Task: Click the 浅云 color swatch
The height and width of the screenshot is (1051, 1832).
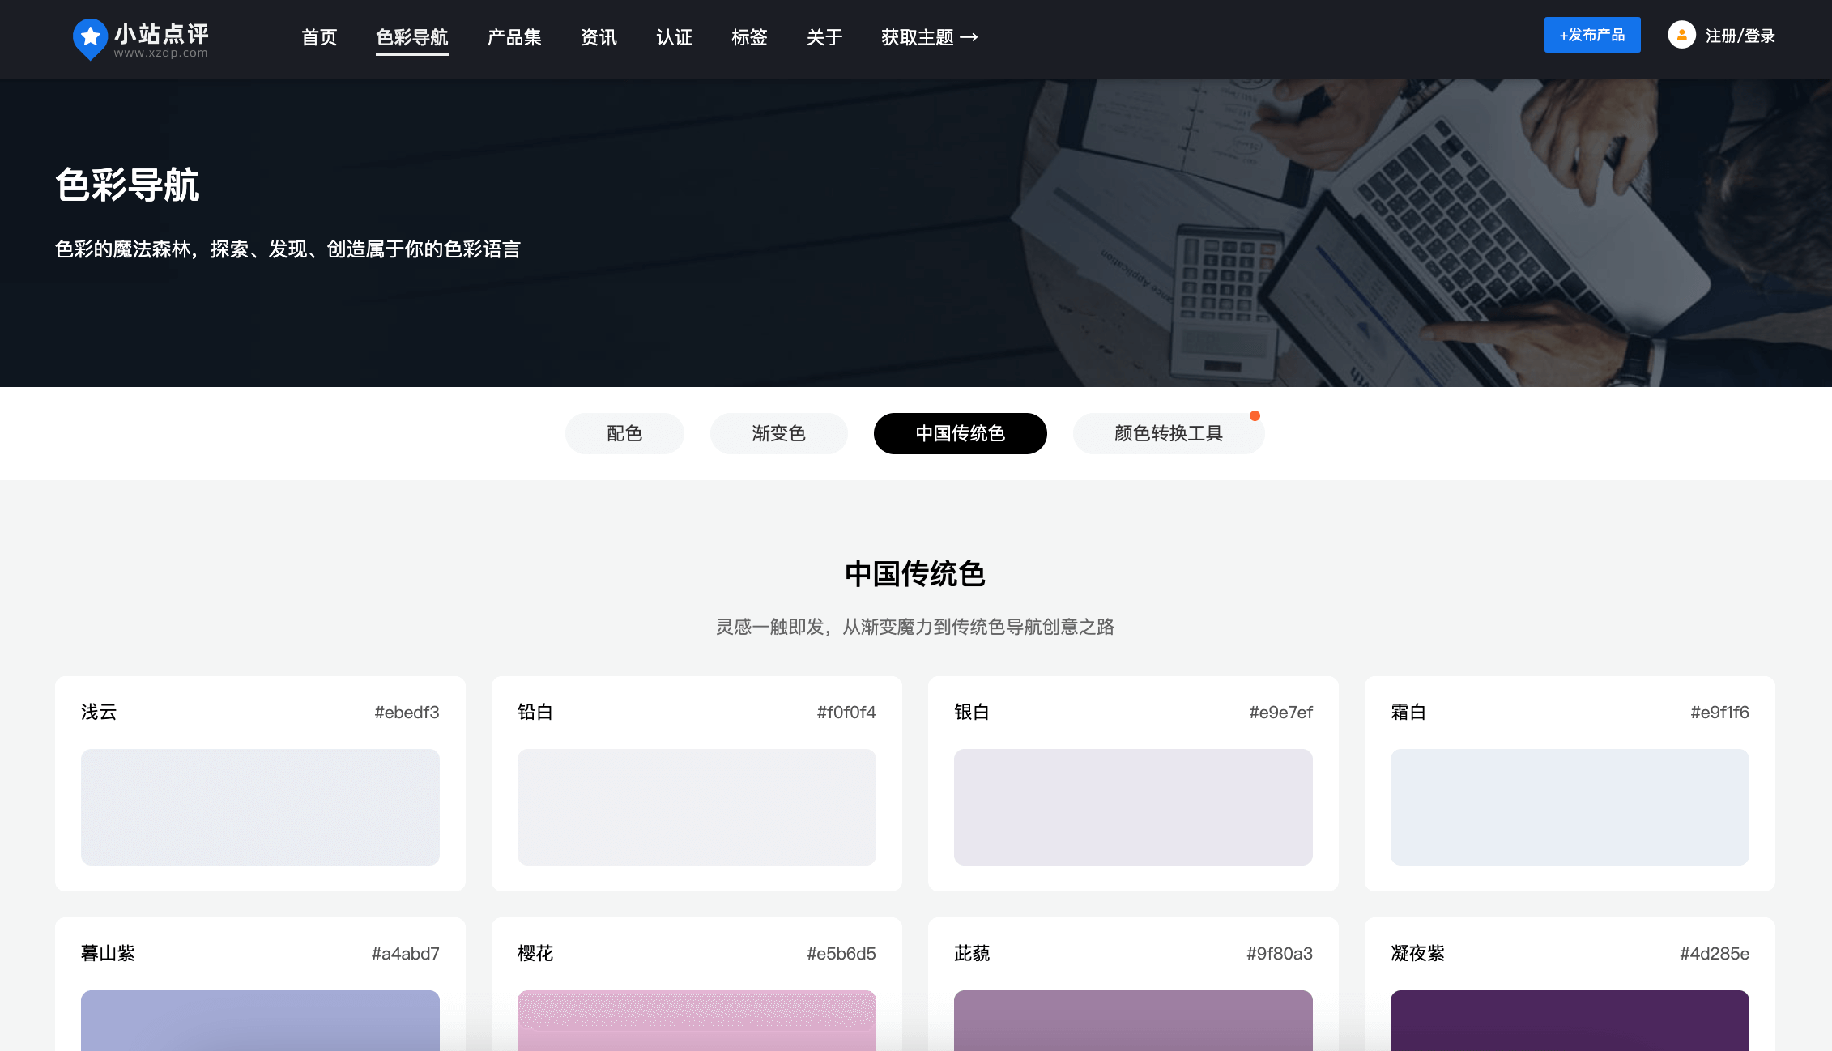Action: tap(260, 807)
